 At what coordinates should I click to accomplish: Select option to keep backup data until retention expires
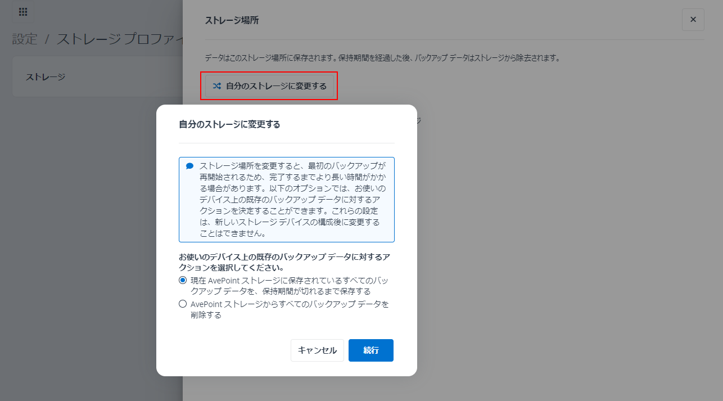point(183,280)
